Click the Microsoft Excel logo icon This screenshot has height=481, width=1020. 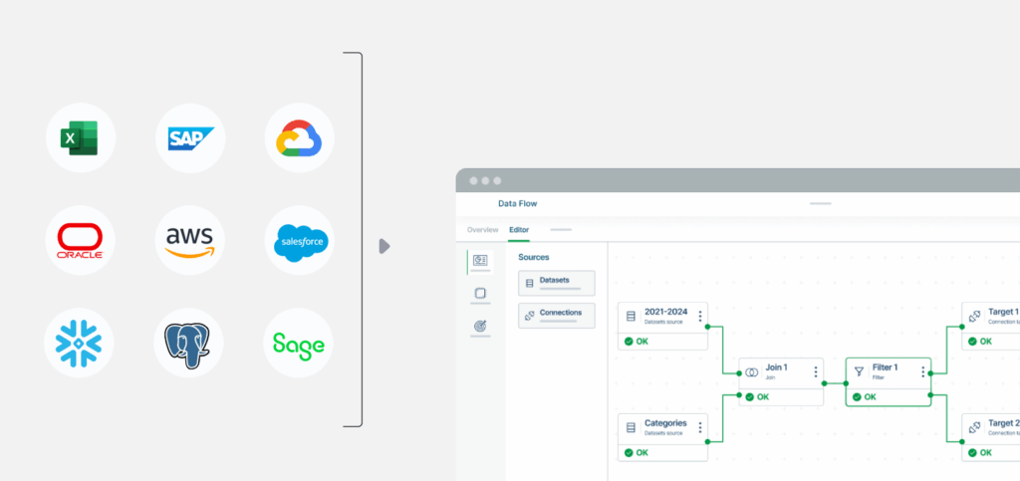(x=80, y=137)
